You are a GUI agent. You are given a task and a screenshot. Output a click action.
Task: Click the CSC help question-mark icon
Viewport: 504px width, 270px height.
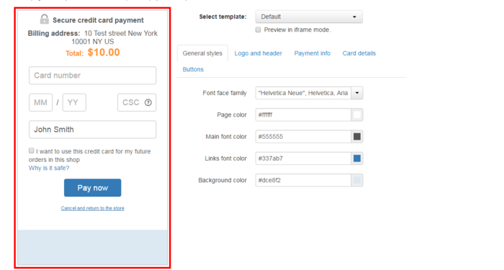(x=148, y=102)
